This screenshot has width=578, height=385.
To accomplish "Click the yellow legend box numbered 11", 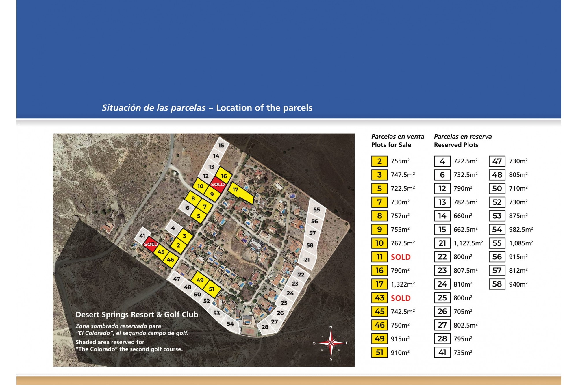I will [x=379, y=257].
